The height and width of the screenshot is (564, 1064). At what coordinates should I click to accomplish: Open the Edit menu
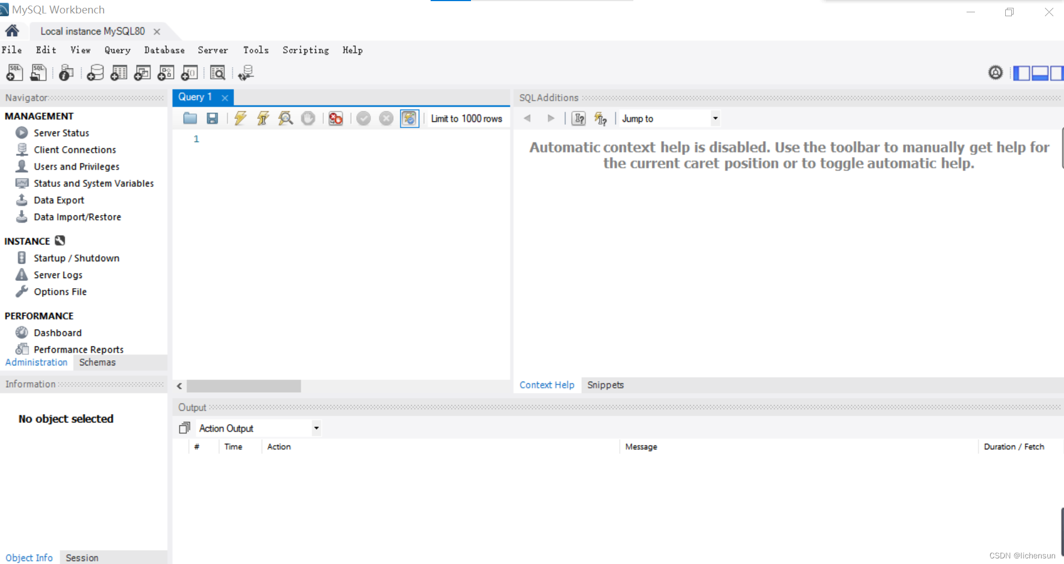coord(46,50)
